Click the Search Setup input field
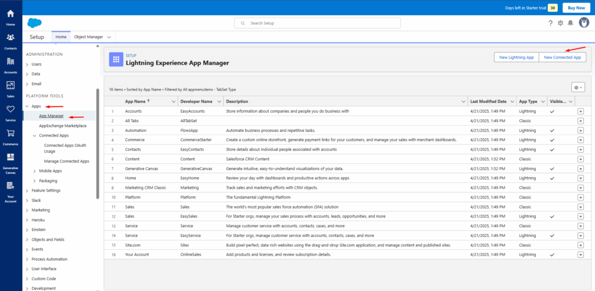 coord(318,23)
